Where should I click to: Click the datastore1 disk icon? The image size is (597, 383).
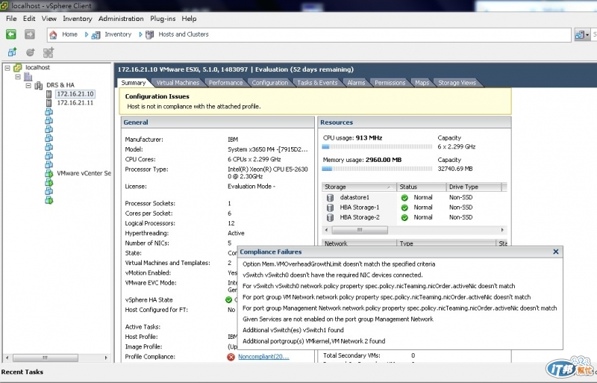click(330, 197)
